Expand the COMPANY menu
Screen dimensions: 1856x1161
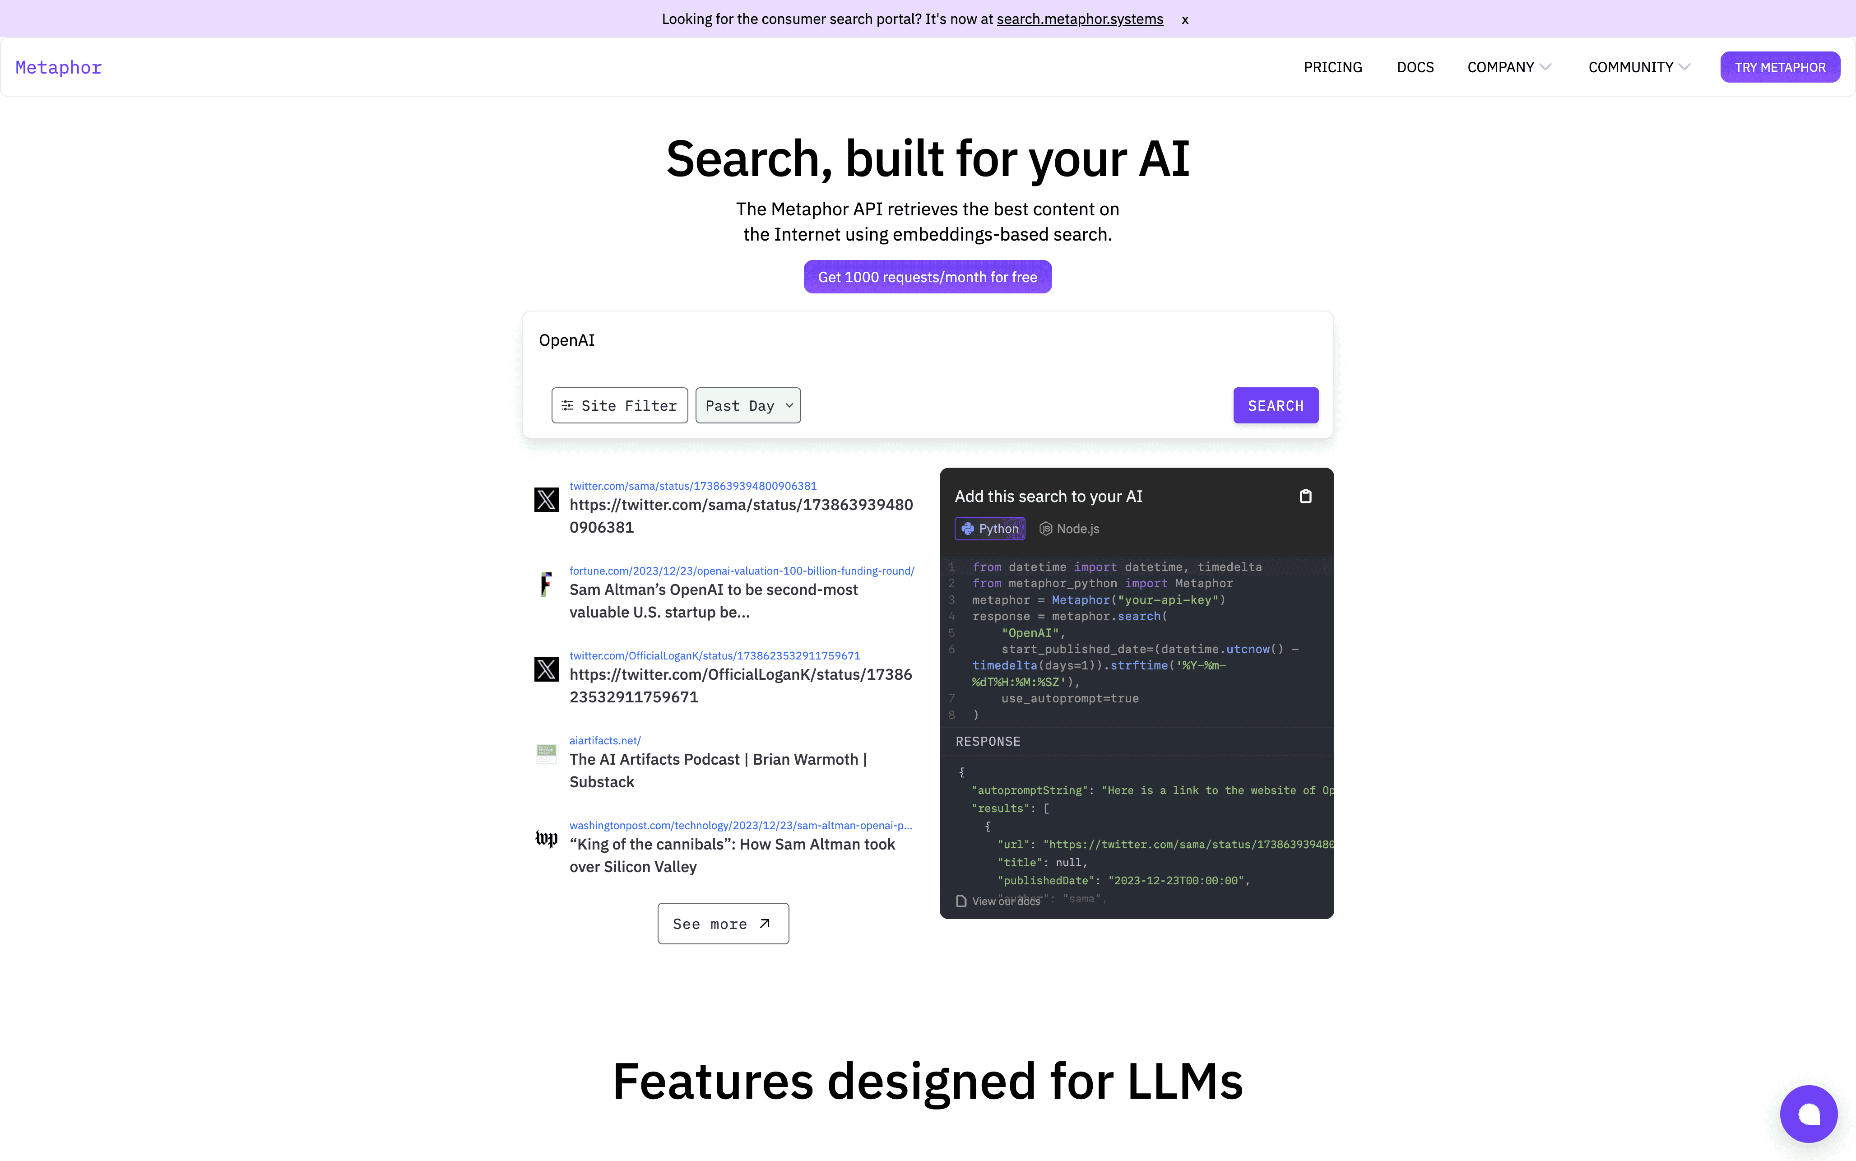1508,68
